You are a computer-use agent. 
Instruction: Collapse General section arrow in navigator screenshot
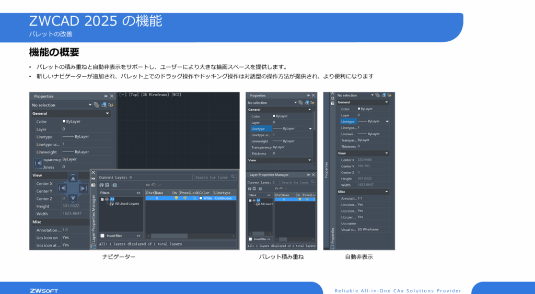coord(108,113)
